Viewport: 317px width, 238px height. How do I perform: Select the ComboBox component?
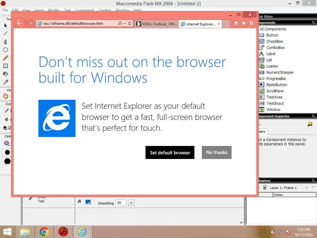click(275, 47)
